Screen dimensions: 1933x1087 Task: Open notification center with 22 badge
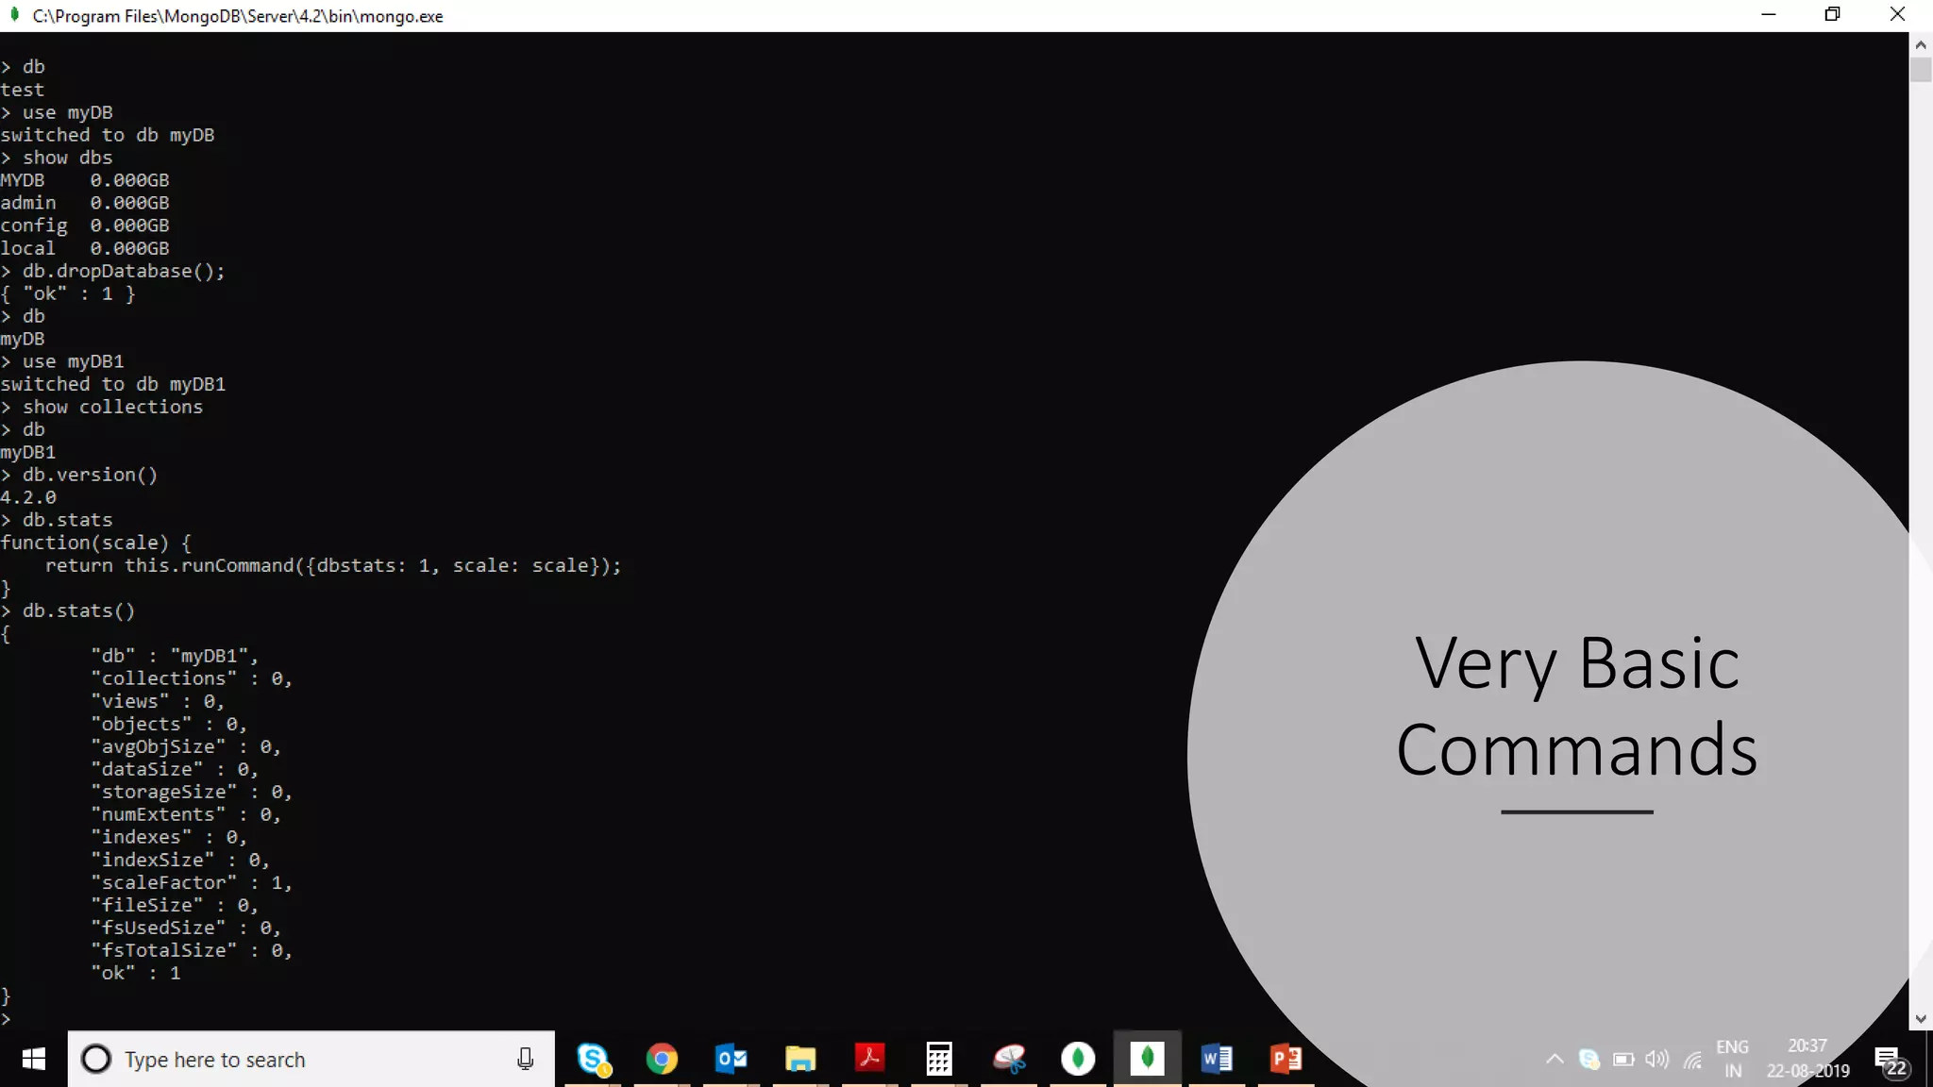(x=1890, y=1061)
